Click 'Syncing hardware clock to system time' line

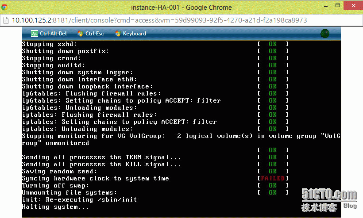tap(95, 179)
